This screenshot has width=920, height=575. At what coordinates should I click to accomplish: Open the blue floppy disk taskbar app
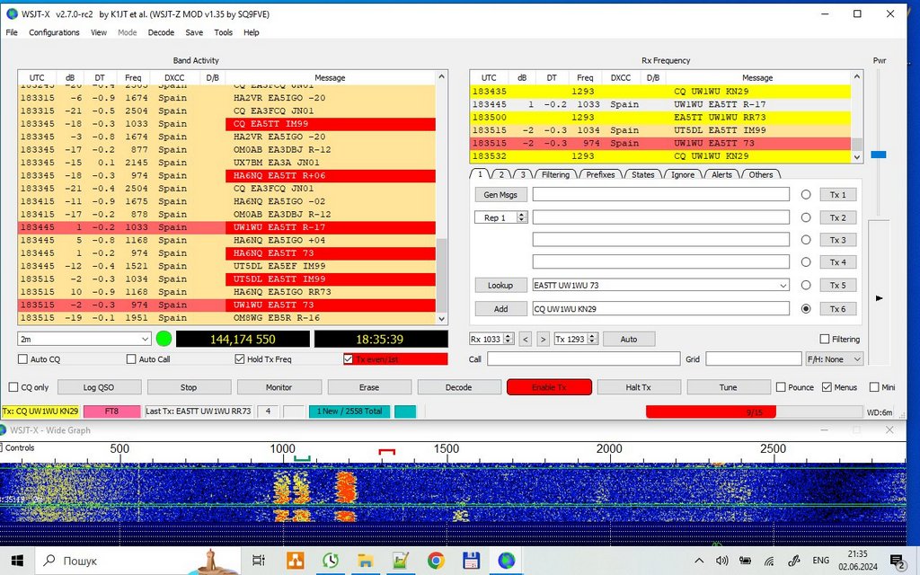coord(471,561)
